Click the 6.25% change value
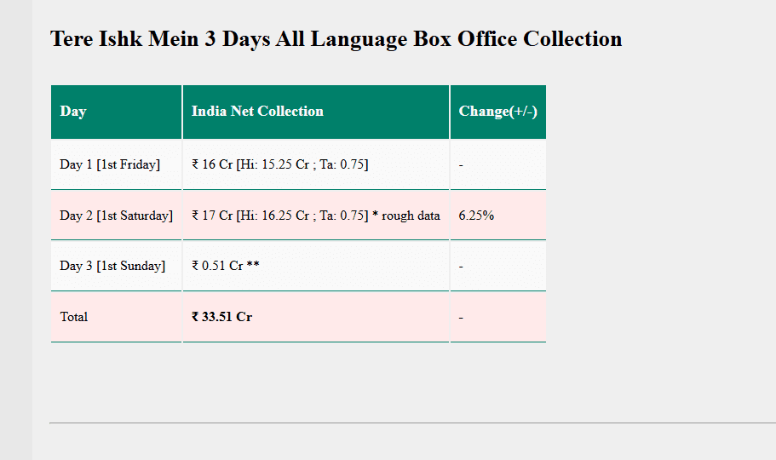 (x=476, y=216)
